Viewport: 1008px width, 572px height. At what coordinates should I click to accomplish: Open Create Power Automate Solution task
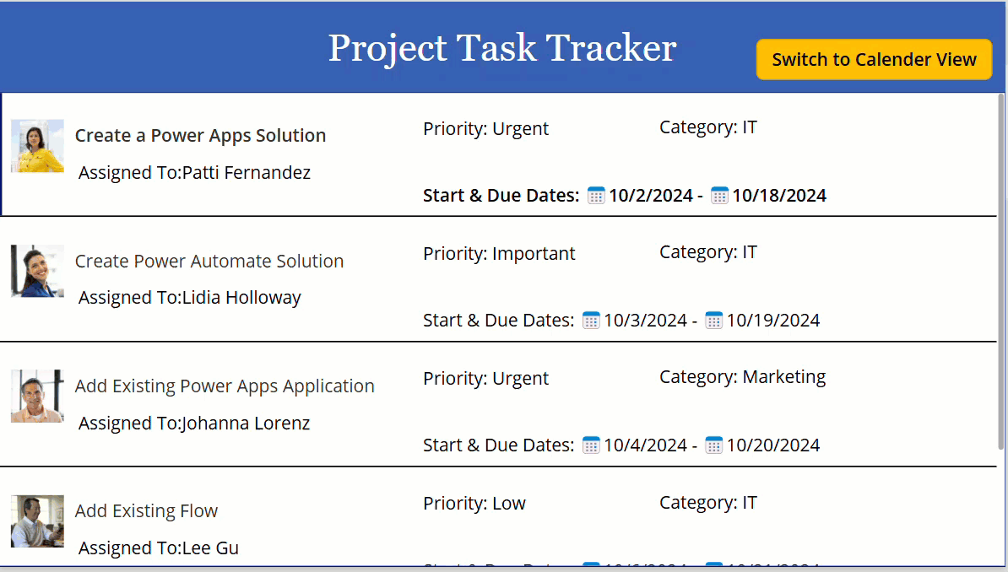pyautogui.click(x=209, y=261)
